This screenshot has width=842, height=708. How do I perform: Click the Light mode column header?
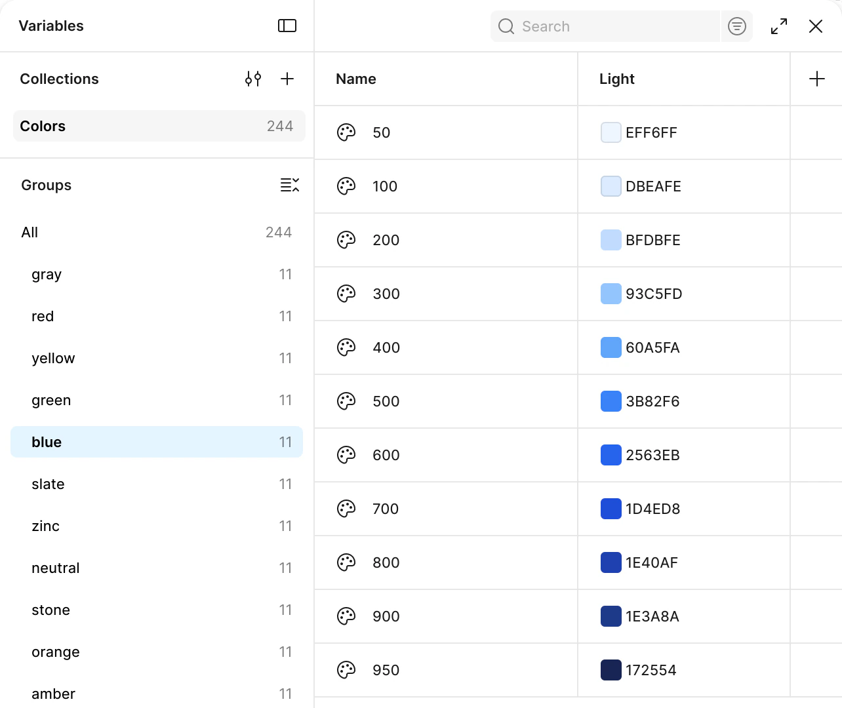(x=617, y=79)
